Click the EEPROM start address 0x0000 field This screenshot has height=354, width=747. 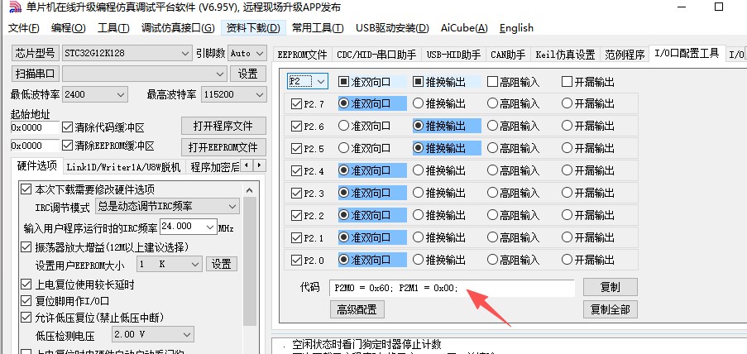(35, 146)
